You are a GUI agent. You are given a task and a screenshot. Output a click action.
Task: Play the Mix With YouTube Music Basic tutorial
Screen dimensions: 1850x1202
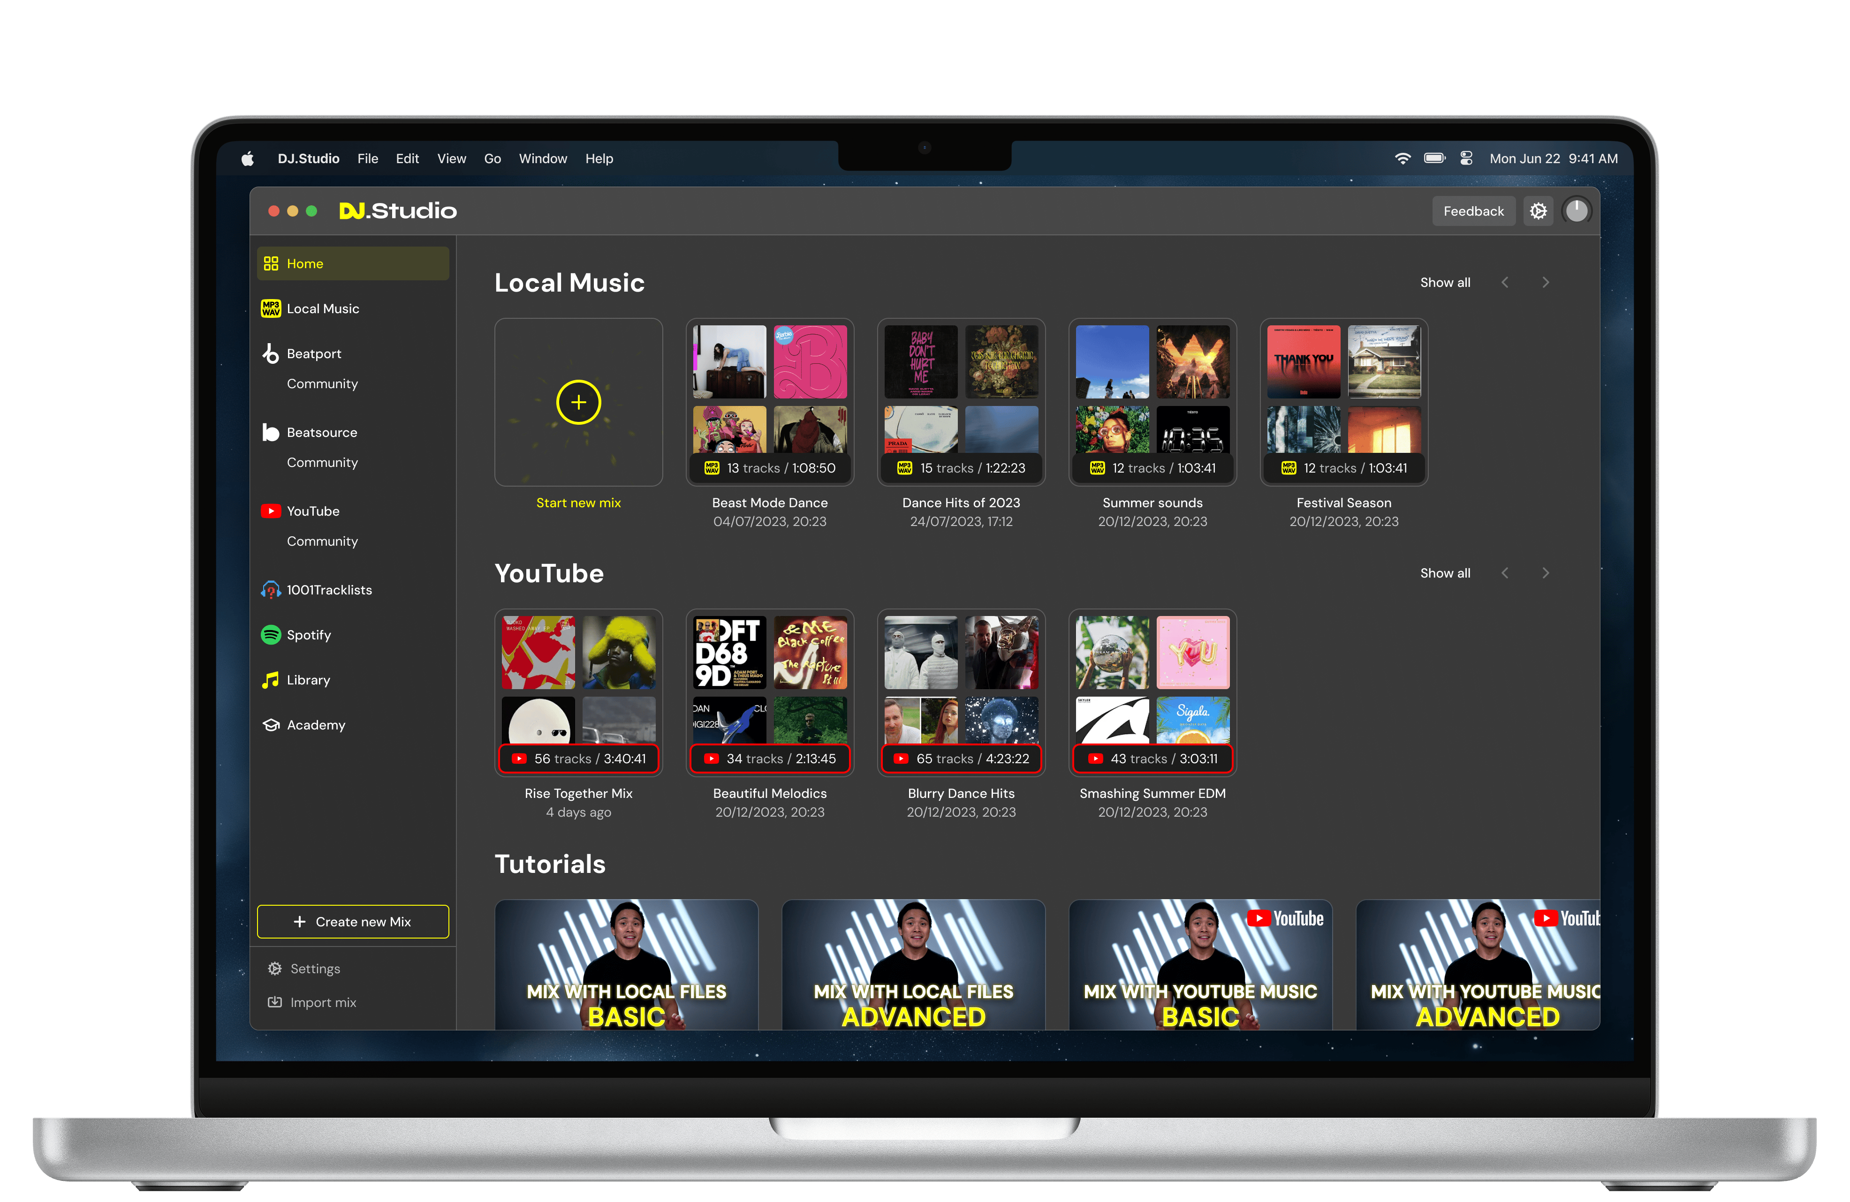pyautogui.click(x=1200, y=965)
